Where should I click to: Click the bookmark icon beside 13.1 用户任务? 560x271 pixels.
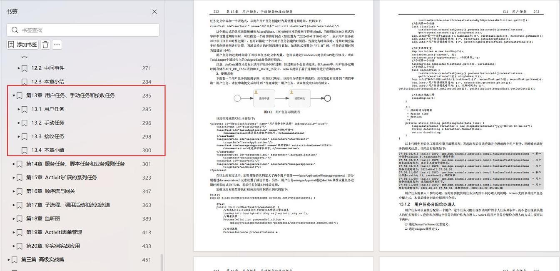(x=25, y=109)
